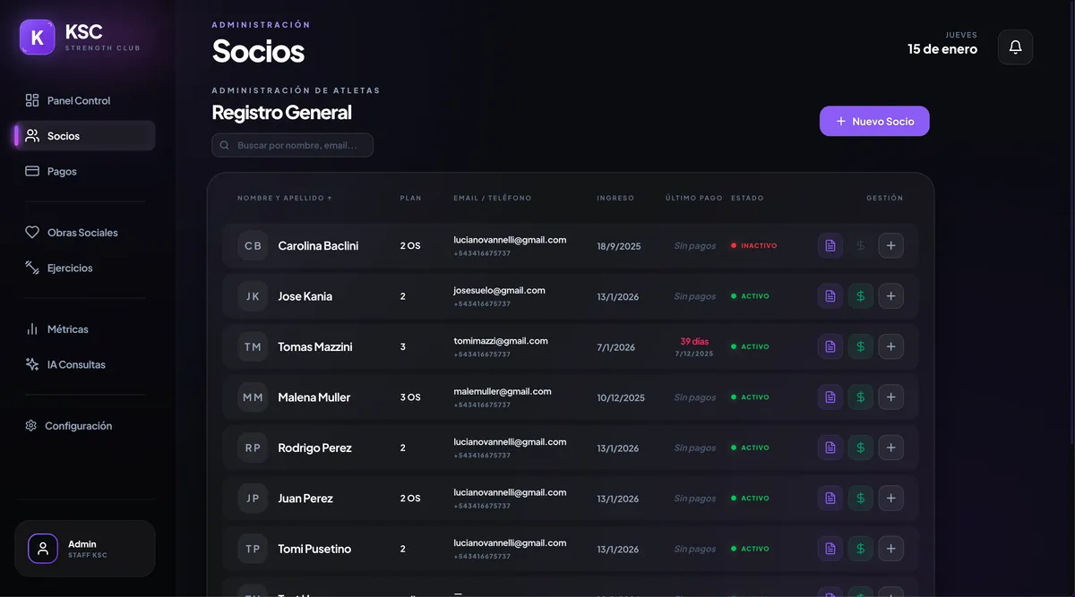This screenshot has width=1075, height=597.
Task: Open Panel Control in sidebar
Action: pyautogui.click(x=79, y=100)
